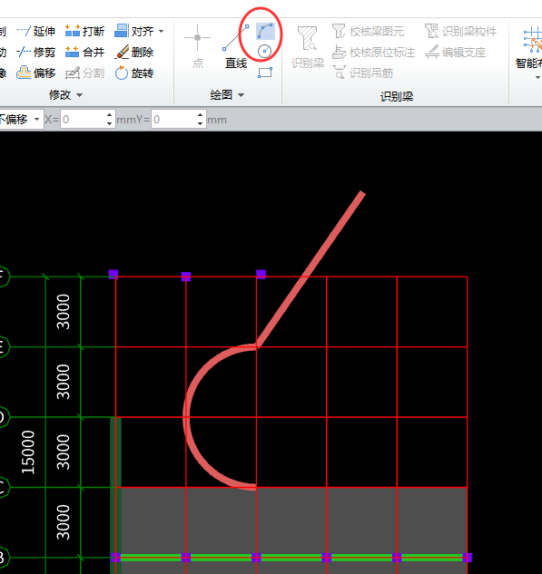Select the 延伸 (Extend) tool
The image size is (542, 574).
36,31
